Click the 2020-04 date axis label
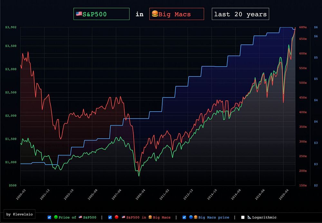 (284, 194)
